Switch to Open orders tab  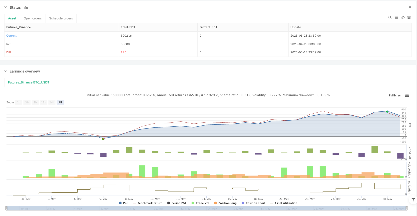point(33,18)
